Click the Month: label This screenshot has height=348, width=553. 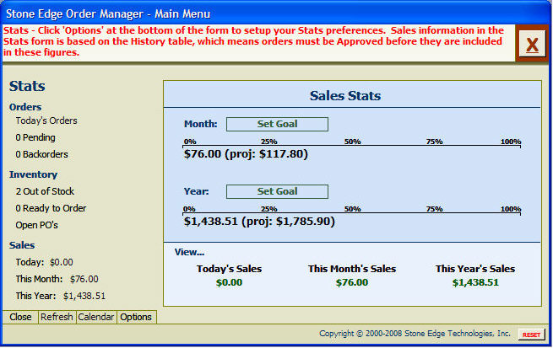[x=201, y=124]
